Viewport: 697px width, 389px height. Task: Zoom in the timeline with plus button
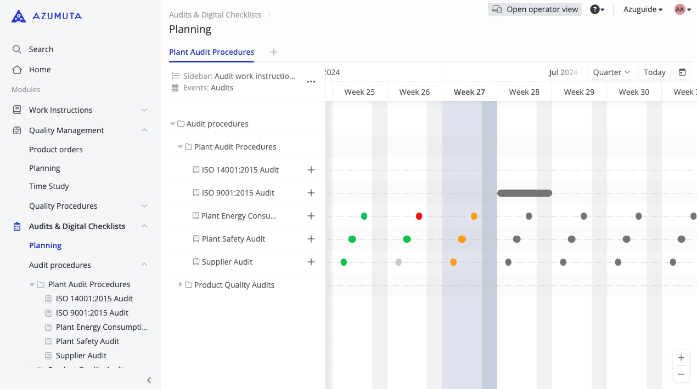click(681, 358)
